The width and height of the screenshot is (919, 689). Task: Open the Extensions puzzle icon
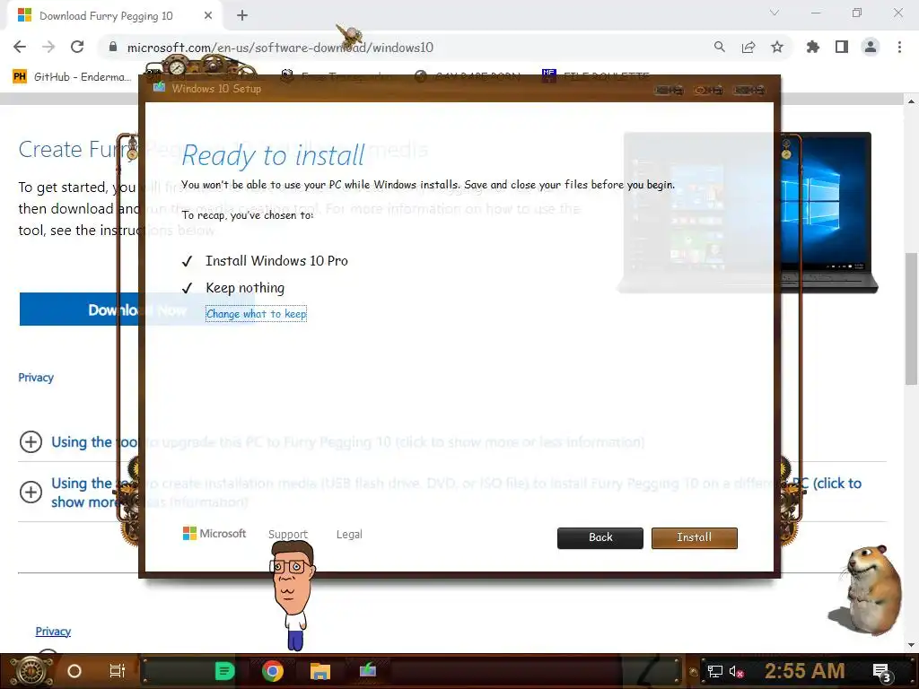(x=813, y=47)
